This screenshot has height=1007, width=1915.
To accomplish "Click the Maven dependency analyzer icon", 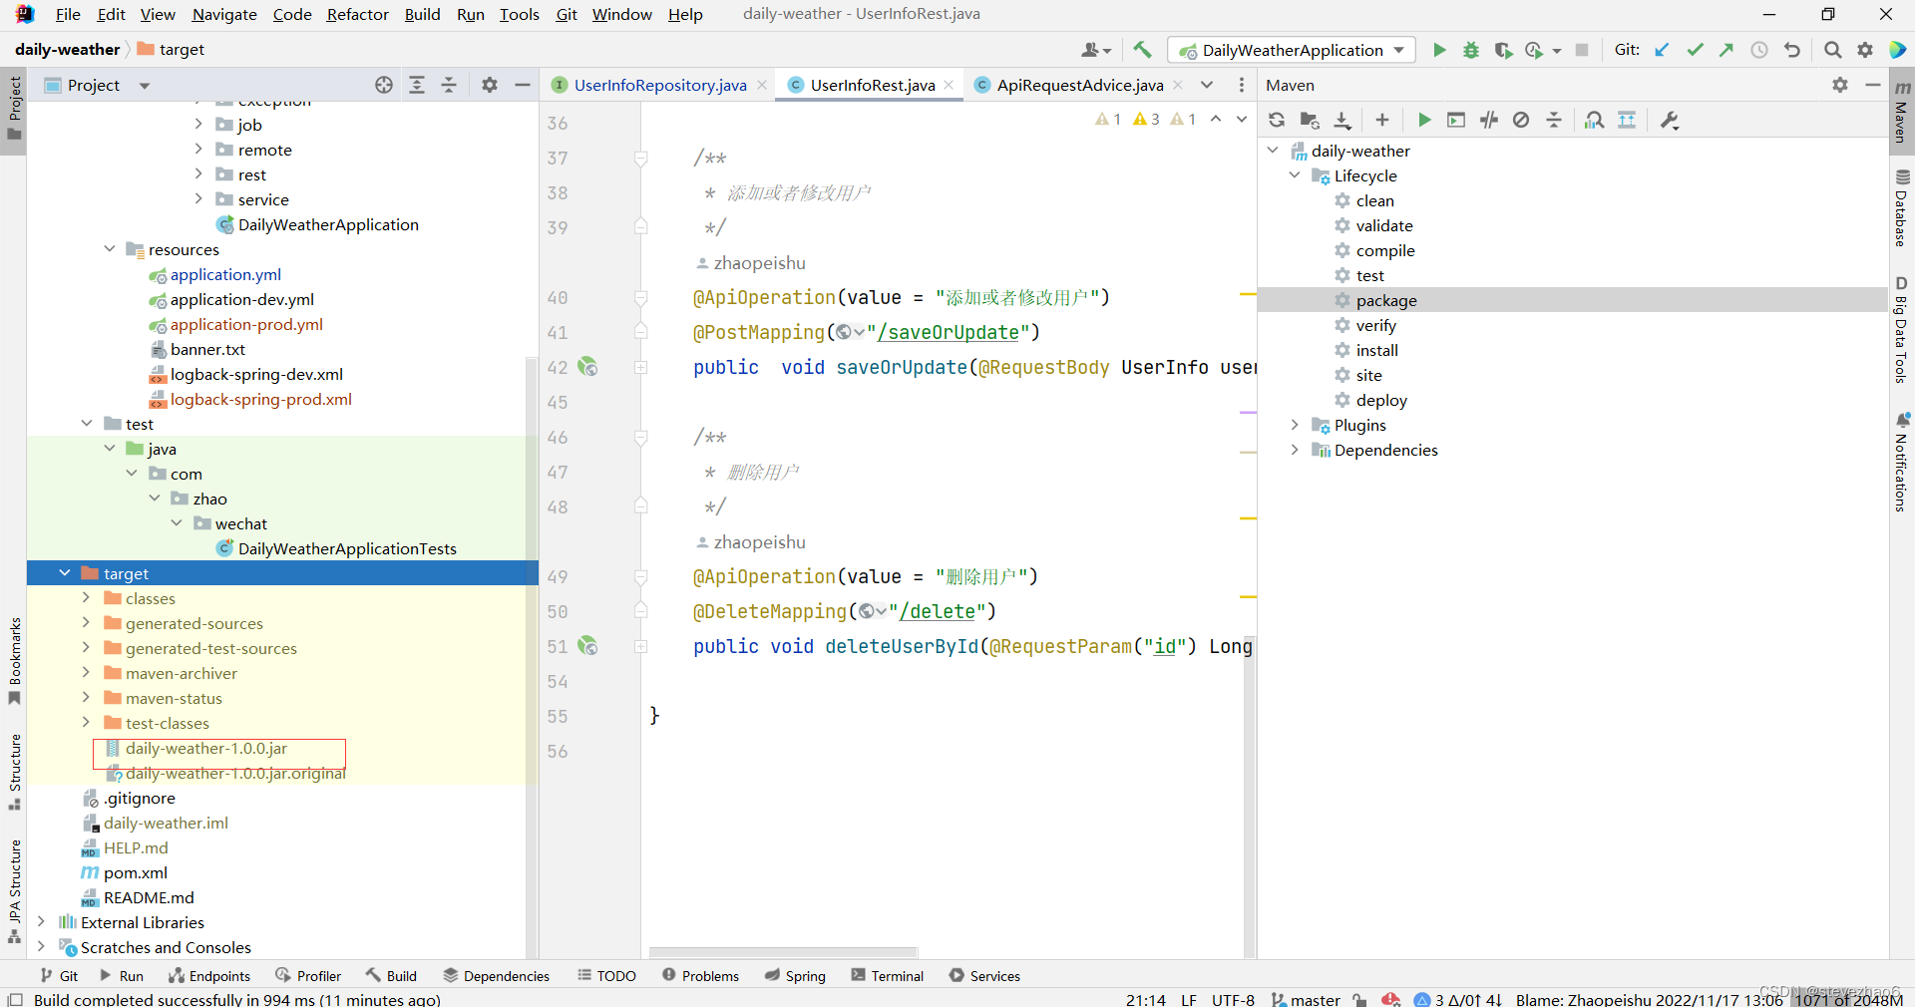I will pyautogui.click(x=1594, y=120).
